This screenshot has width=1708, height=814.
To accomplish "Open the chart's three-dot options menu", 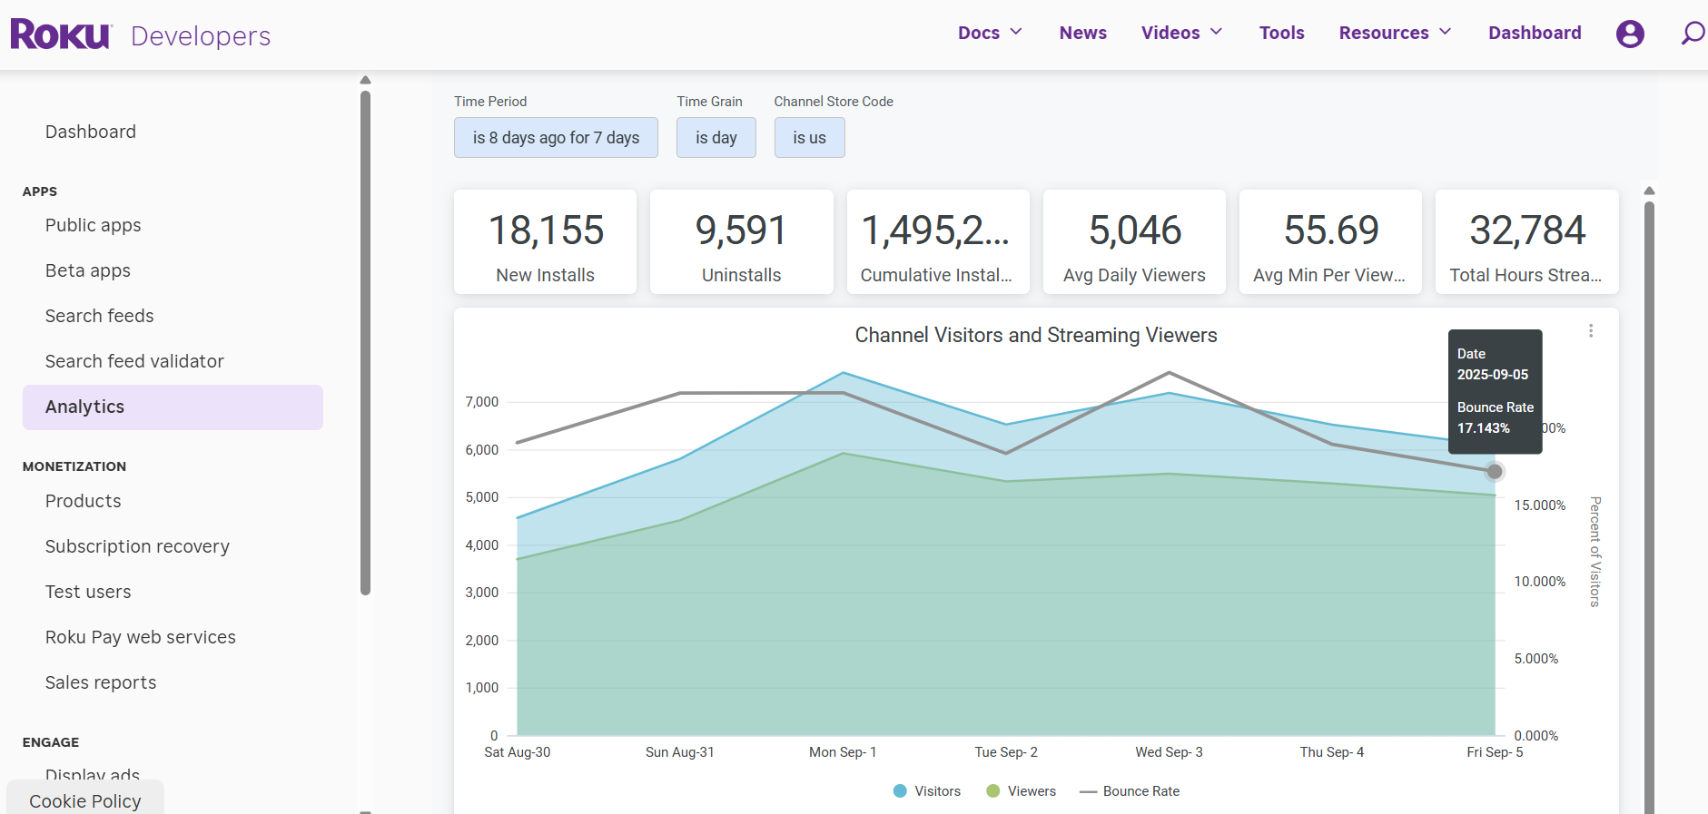I will point(1591,331).
